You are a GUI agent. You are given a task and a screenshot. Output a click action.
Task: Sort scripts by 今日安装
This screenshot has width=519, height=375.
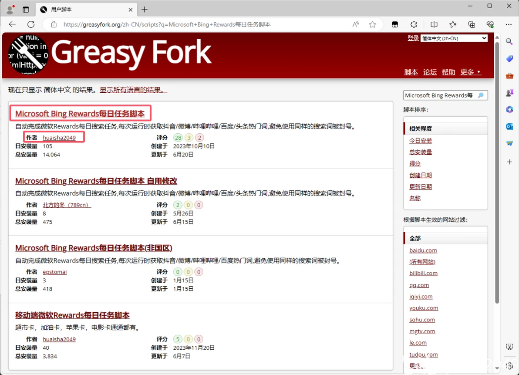(x=420, y=141)
